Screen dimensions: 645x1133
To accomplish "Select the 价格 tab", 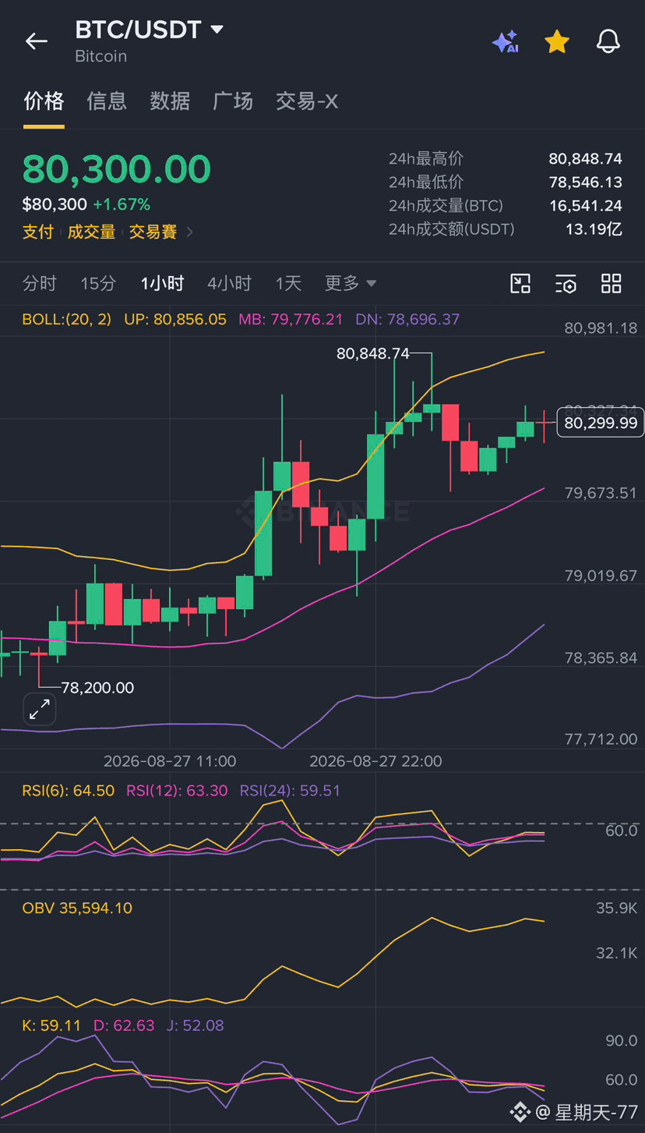I will click(44, 101).
